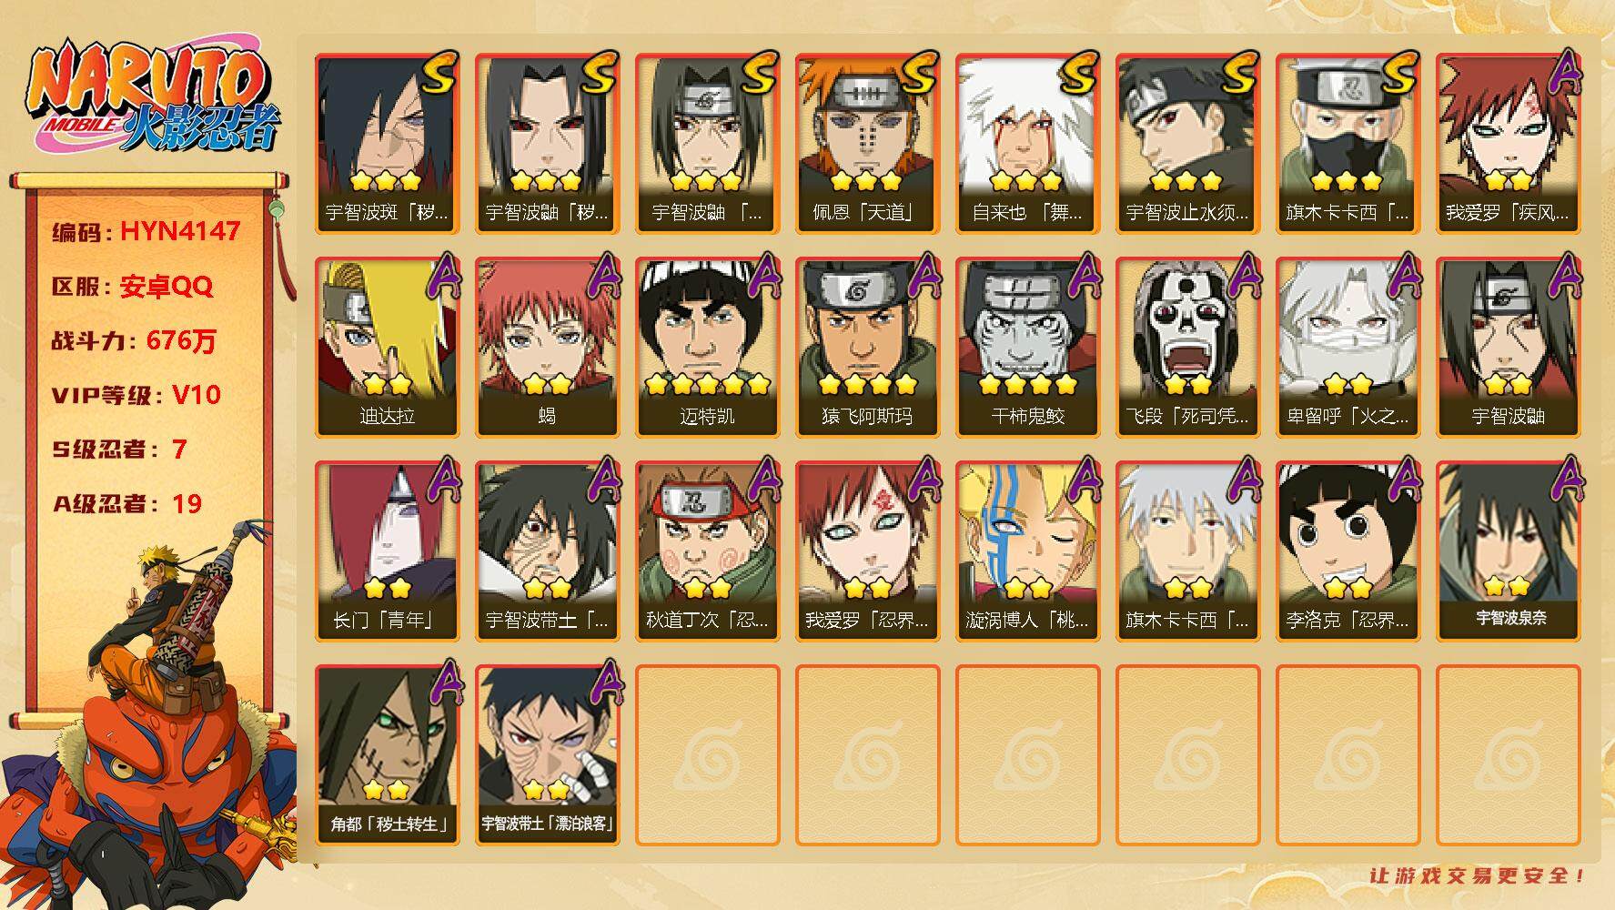1615x910 pixels.
Task: Click the Naruto Mobile 火影忍者 logo
Action: pyautogui.click(x=153, y=98)
